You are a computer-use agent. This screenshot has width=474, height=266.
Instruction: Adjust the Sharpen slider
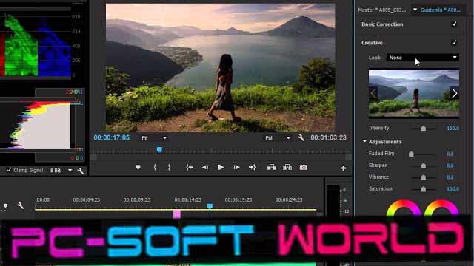(423, 166)
